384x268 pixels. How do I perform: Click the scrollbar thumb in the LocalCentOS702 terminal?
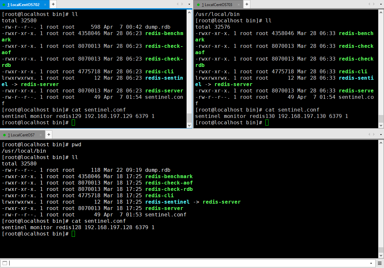(x=189, y=118)
